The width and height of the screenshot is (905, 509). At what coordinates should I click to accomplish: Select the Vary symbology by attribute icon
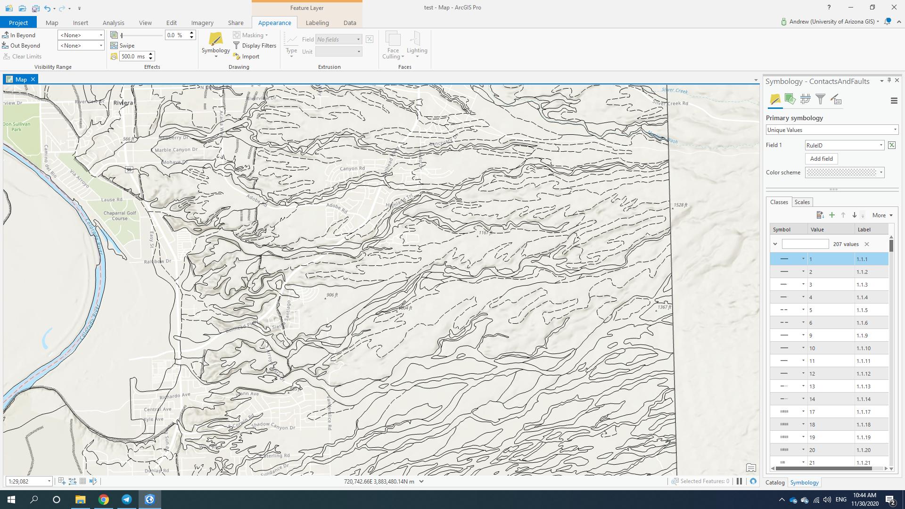click(790, 99)
